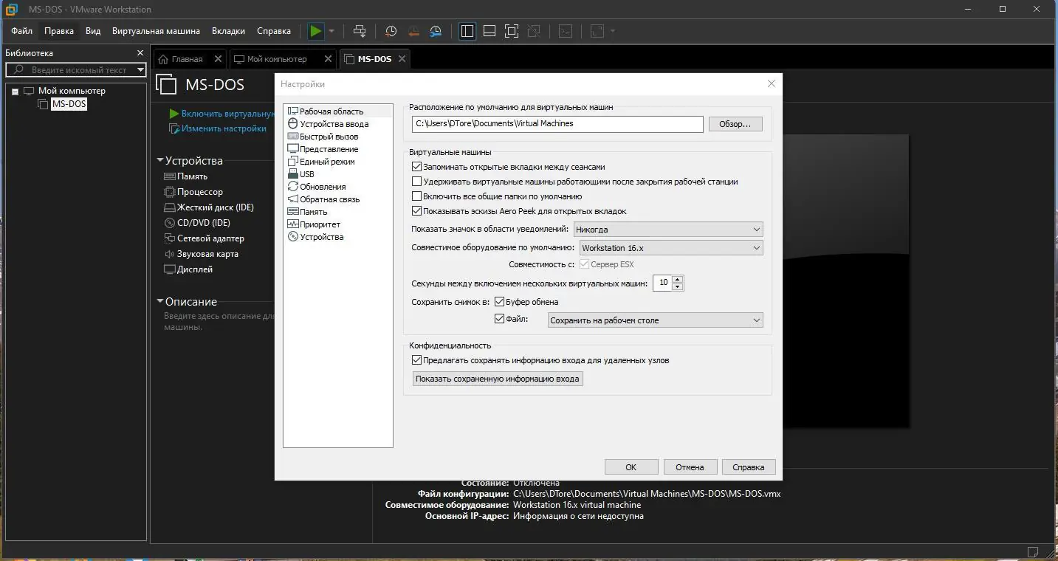Uncheck Запоминать открытые вкладки между сеансами
1058x561 pixels.
[x=416, y=166]
